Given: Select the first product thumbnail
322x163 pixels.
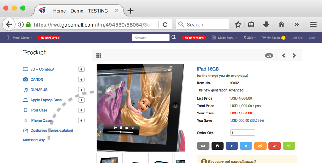Looking at the screenshot, I should click(109, 158).
